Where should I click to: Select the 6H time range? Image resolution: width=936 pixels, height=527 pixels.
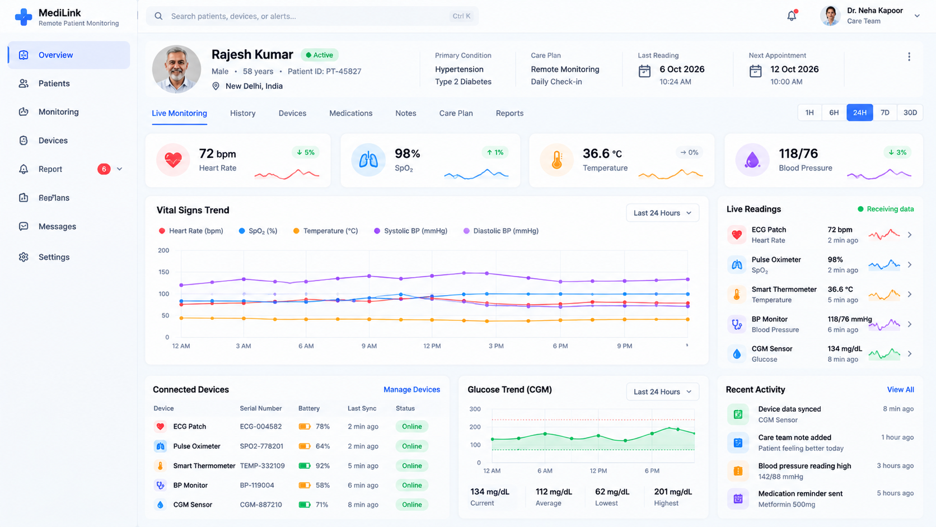tap(834, 113)
